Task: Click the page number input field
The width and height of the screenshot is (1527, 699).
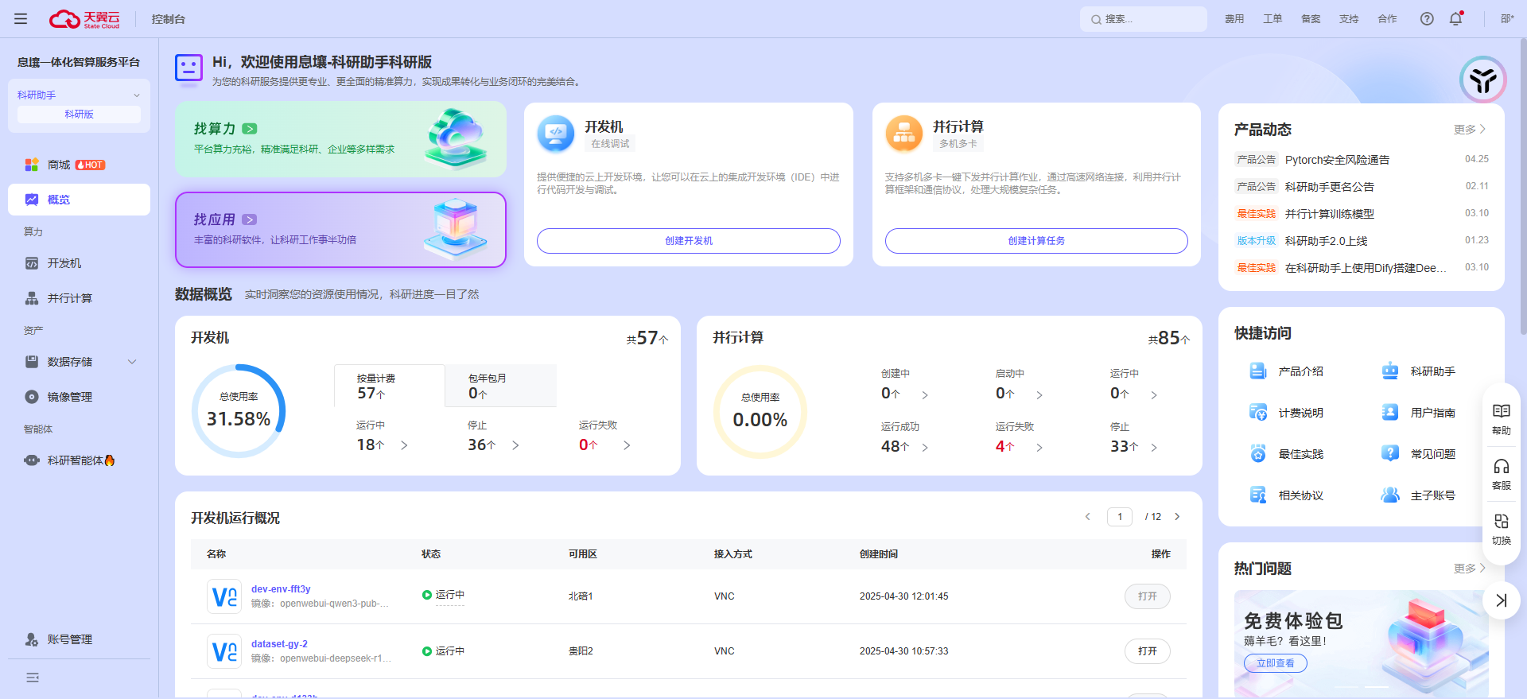Action: (x=1120, y=517)
